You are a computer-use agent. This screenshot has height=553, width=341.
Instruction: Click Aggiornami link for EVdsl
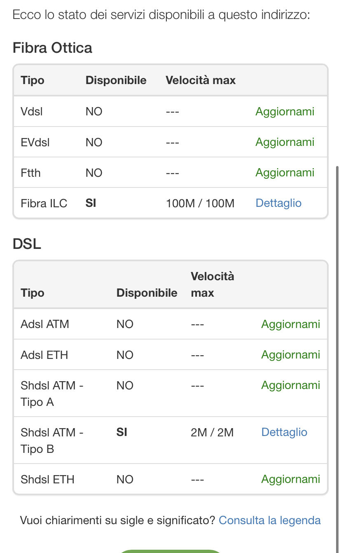pyautogui.click(x=285, y=142)
